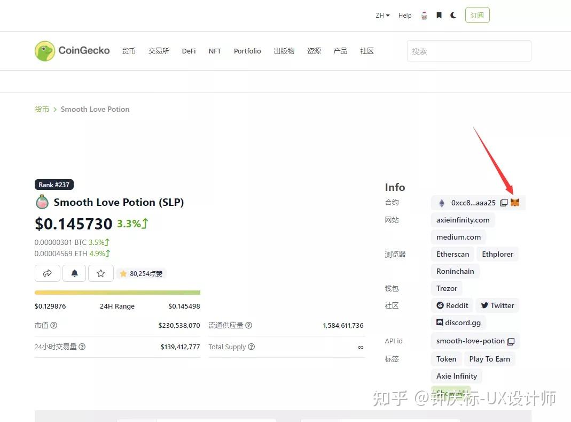Open the Etherscan explorer link
Screen dimensions: 571x422
(452, 254)
